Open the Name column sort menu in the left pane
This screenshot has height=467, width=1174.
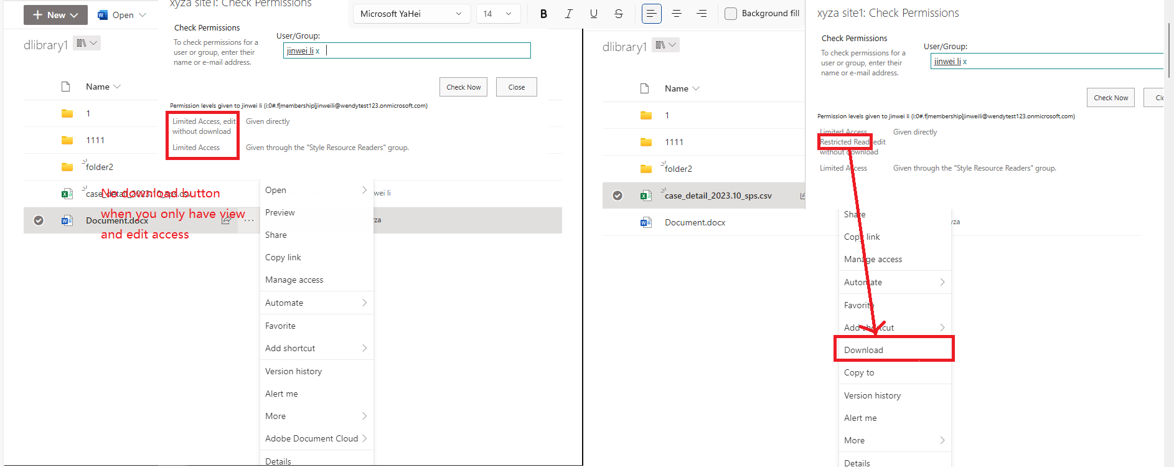coord(103,87)
